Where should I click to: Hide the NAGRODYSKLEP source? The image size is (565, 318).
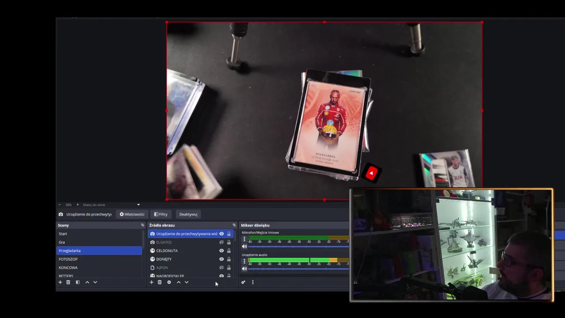coord(222,276)
